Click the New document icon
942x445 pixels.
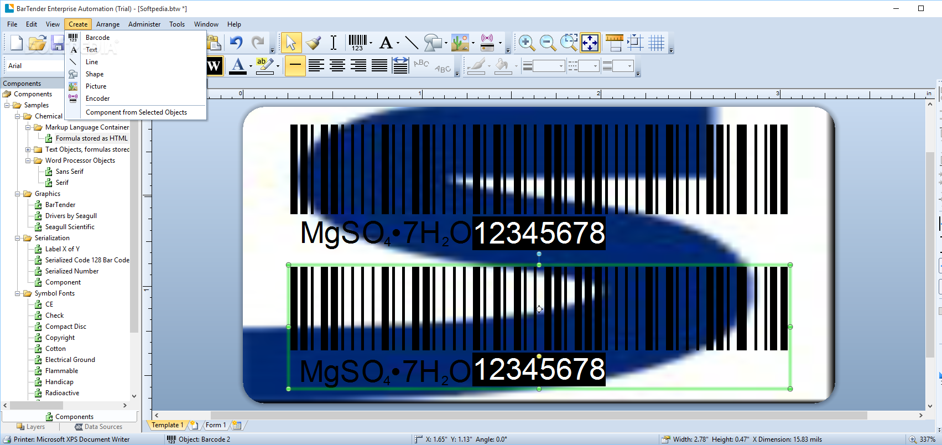(x=17, y=43)
